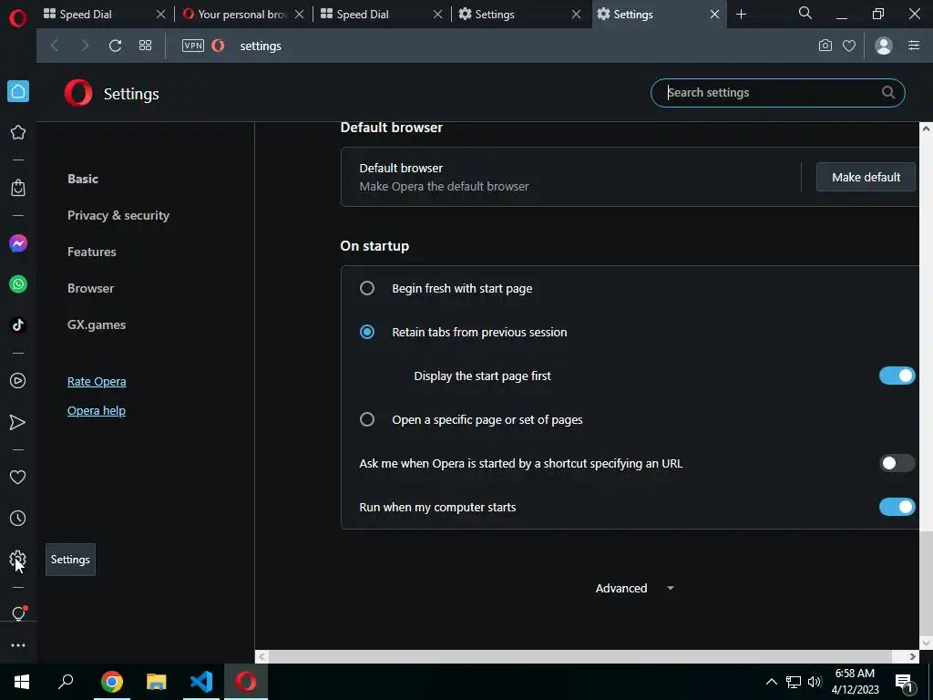Image resolution: width=933 pixels, height=700 pixels.
Task: Open a new tab with plus button
Action: pyautogui.click(x=741, y=15)
